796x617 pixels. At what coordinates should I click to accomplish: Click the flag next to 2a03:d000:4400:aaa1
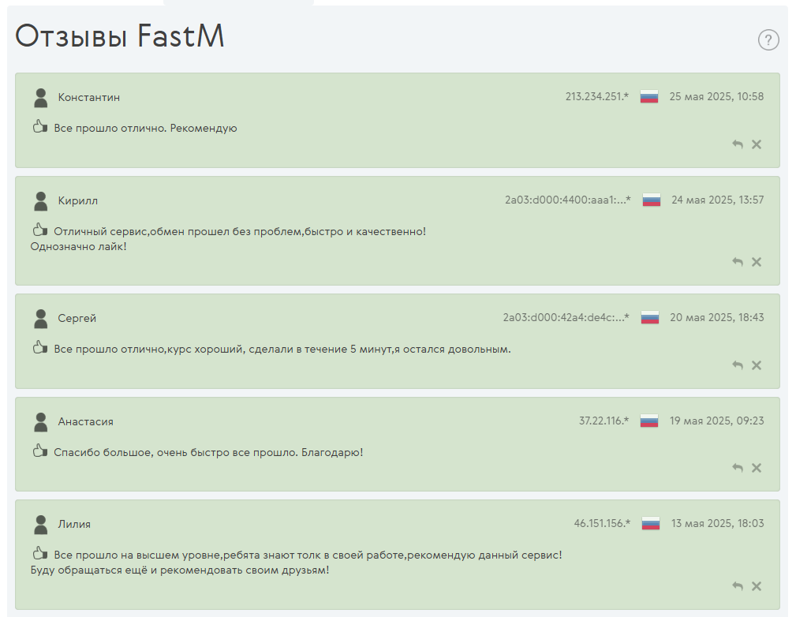[652, 200]
